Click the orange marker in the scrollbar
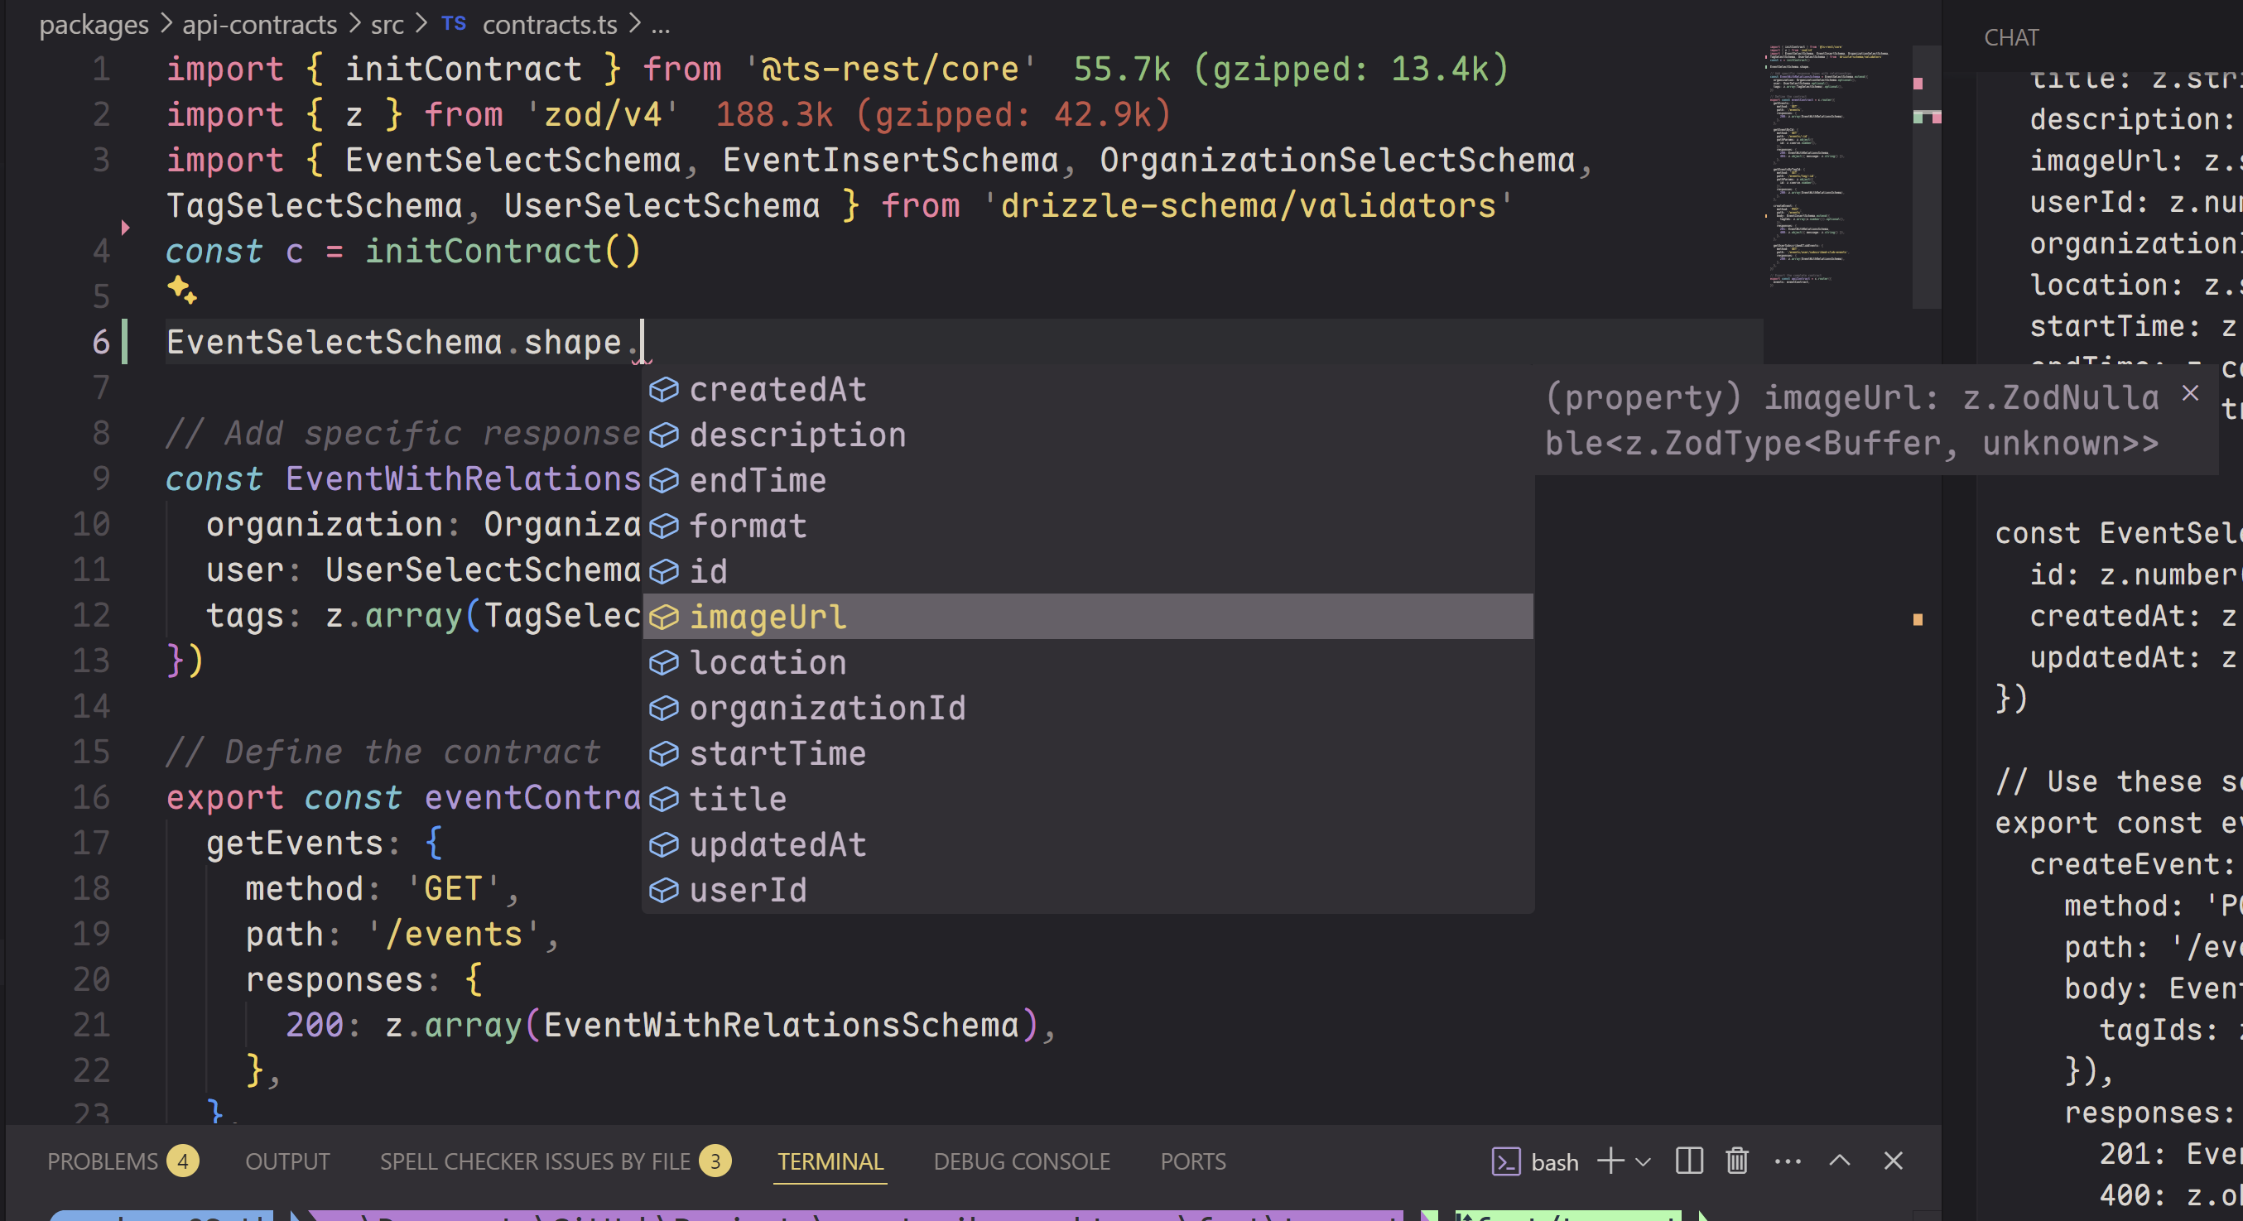 tap(1918, 620)
